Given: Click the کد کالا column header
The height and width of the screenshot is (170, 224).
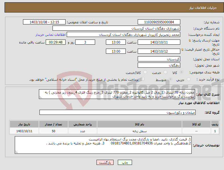Looking at the screenshot, I should (x=196, y=124).
